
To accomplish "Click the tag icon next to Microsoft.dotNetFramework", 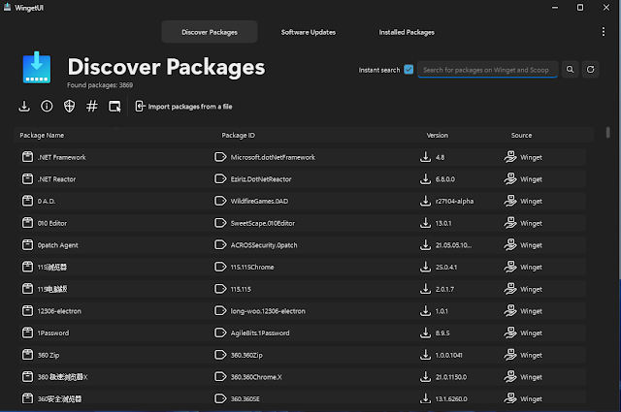I will 220,157.
